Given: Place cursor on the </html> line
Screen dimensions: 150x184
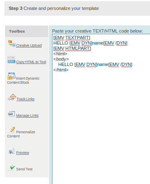Looking at the screenshot, I should pyautogui.click(x=61, y=70).
